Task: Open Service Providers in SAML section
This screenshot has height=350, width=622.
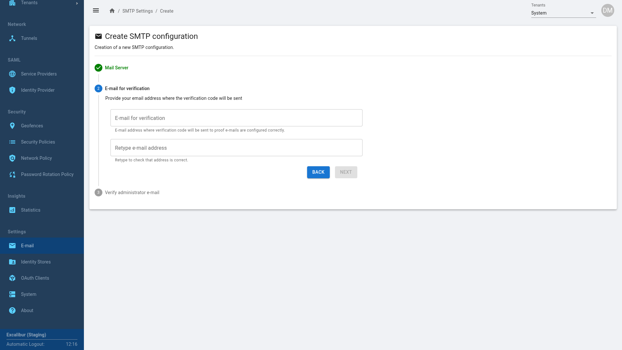Action: [39, 74]
